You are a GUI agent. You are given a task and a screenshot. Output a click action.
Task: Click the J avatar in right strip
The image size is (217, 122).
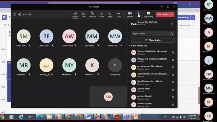click(209, 60)
